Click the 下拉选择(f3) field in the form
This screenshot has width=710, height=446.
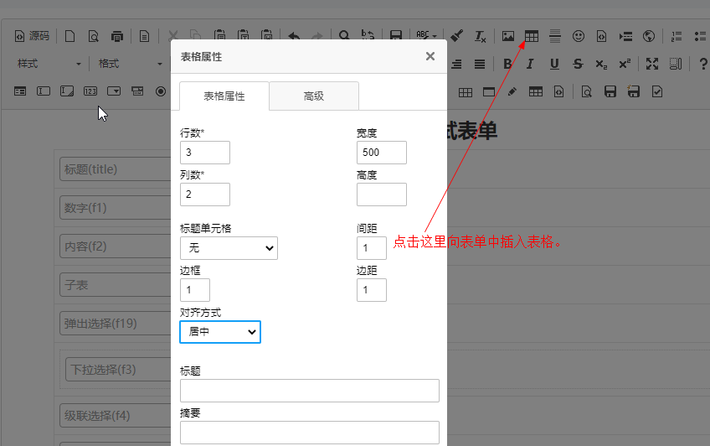tap(118, 370)
